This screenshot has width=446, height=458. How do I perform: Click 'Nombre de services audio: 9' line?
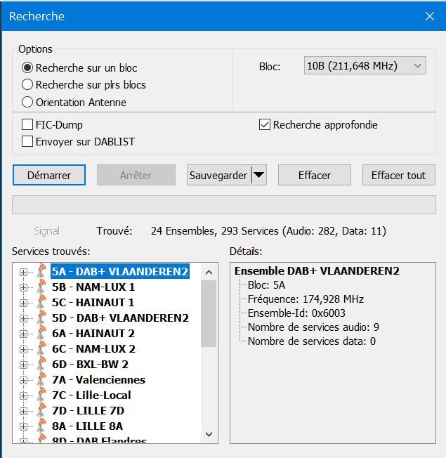tap(313, 327)
